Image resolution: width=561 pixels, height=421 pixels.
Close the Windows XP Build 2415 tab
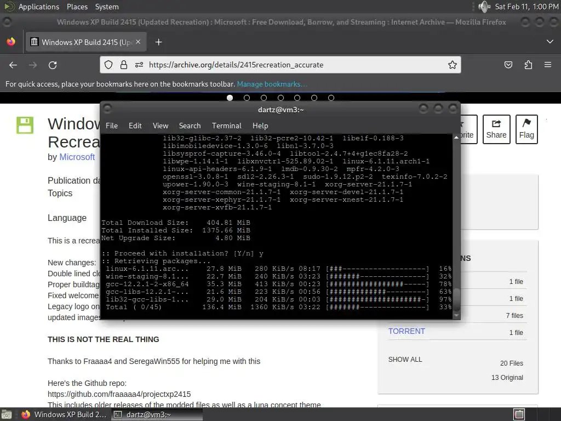coord(138,42)
